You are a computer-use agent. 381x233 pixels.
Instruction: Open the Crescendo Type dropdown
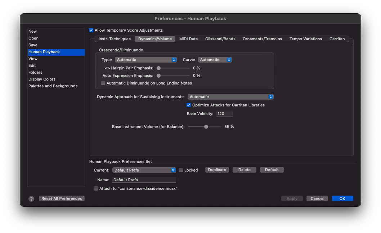pyautogui.click(x=145, y=60)
